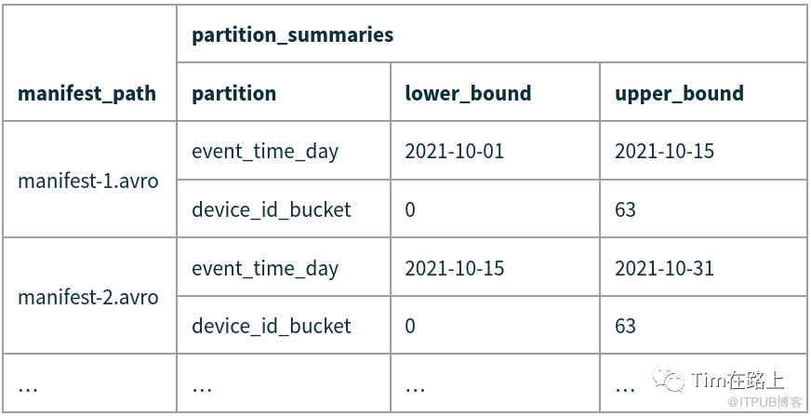
Task: Select the manifest_path column header
Action: [86, 93]
